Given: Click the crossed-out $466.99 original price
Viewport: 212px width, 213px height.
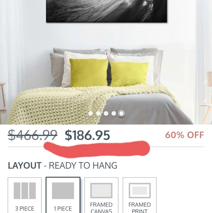Looking at the screenshot, I should tap(33, 135).
